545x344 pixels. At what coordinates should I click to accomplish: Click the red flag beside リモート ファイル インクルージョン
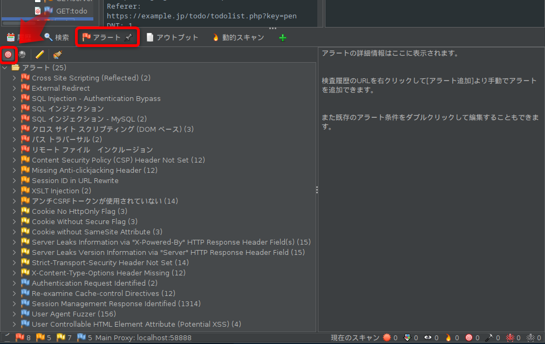tap(25, 150)
